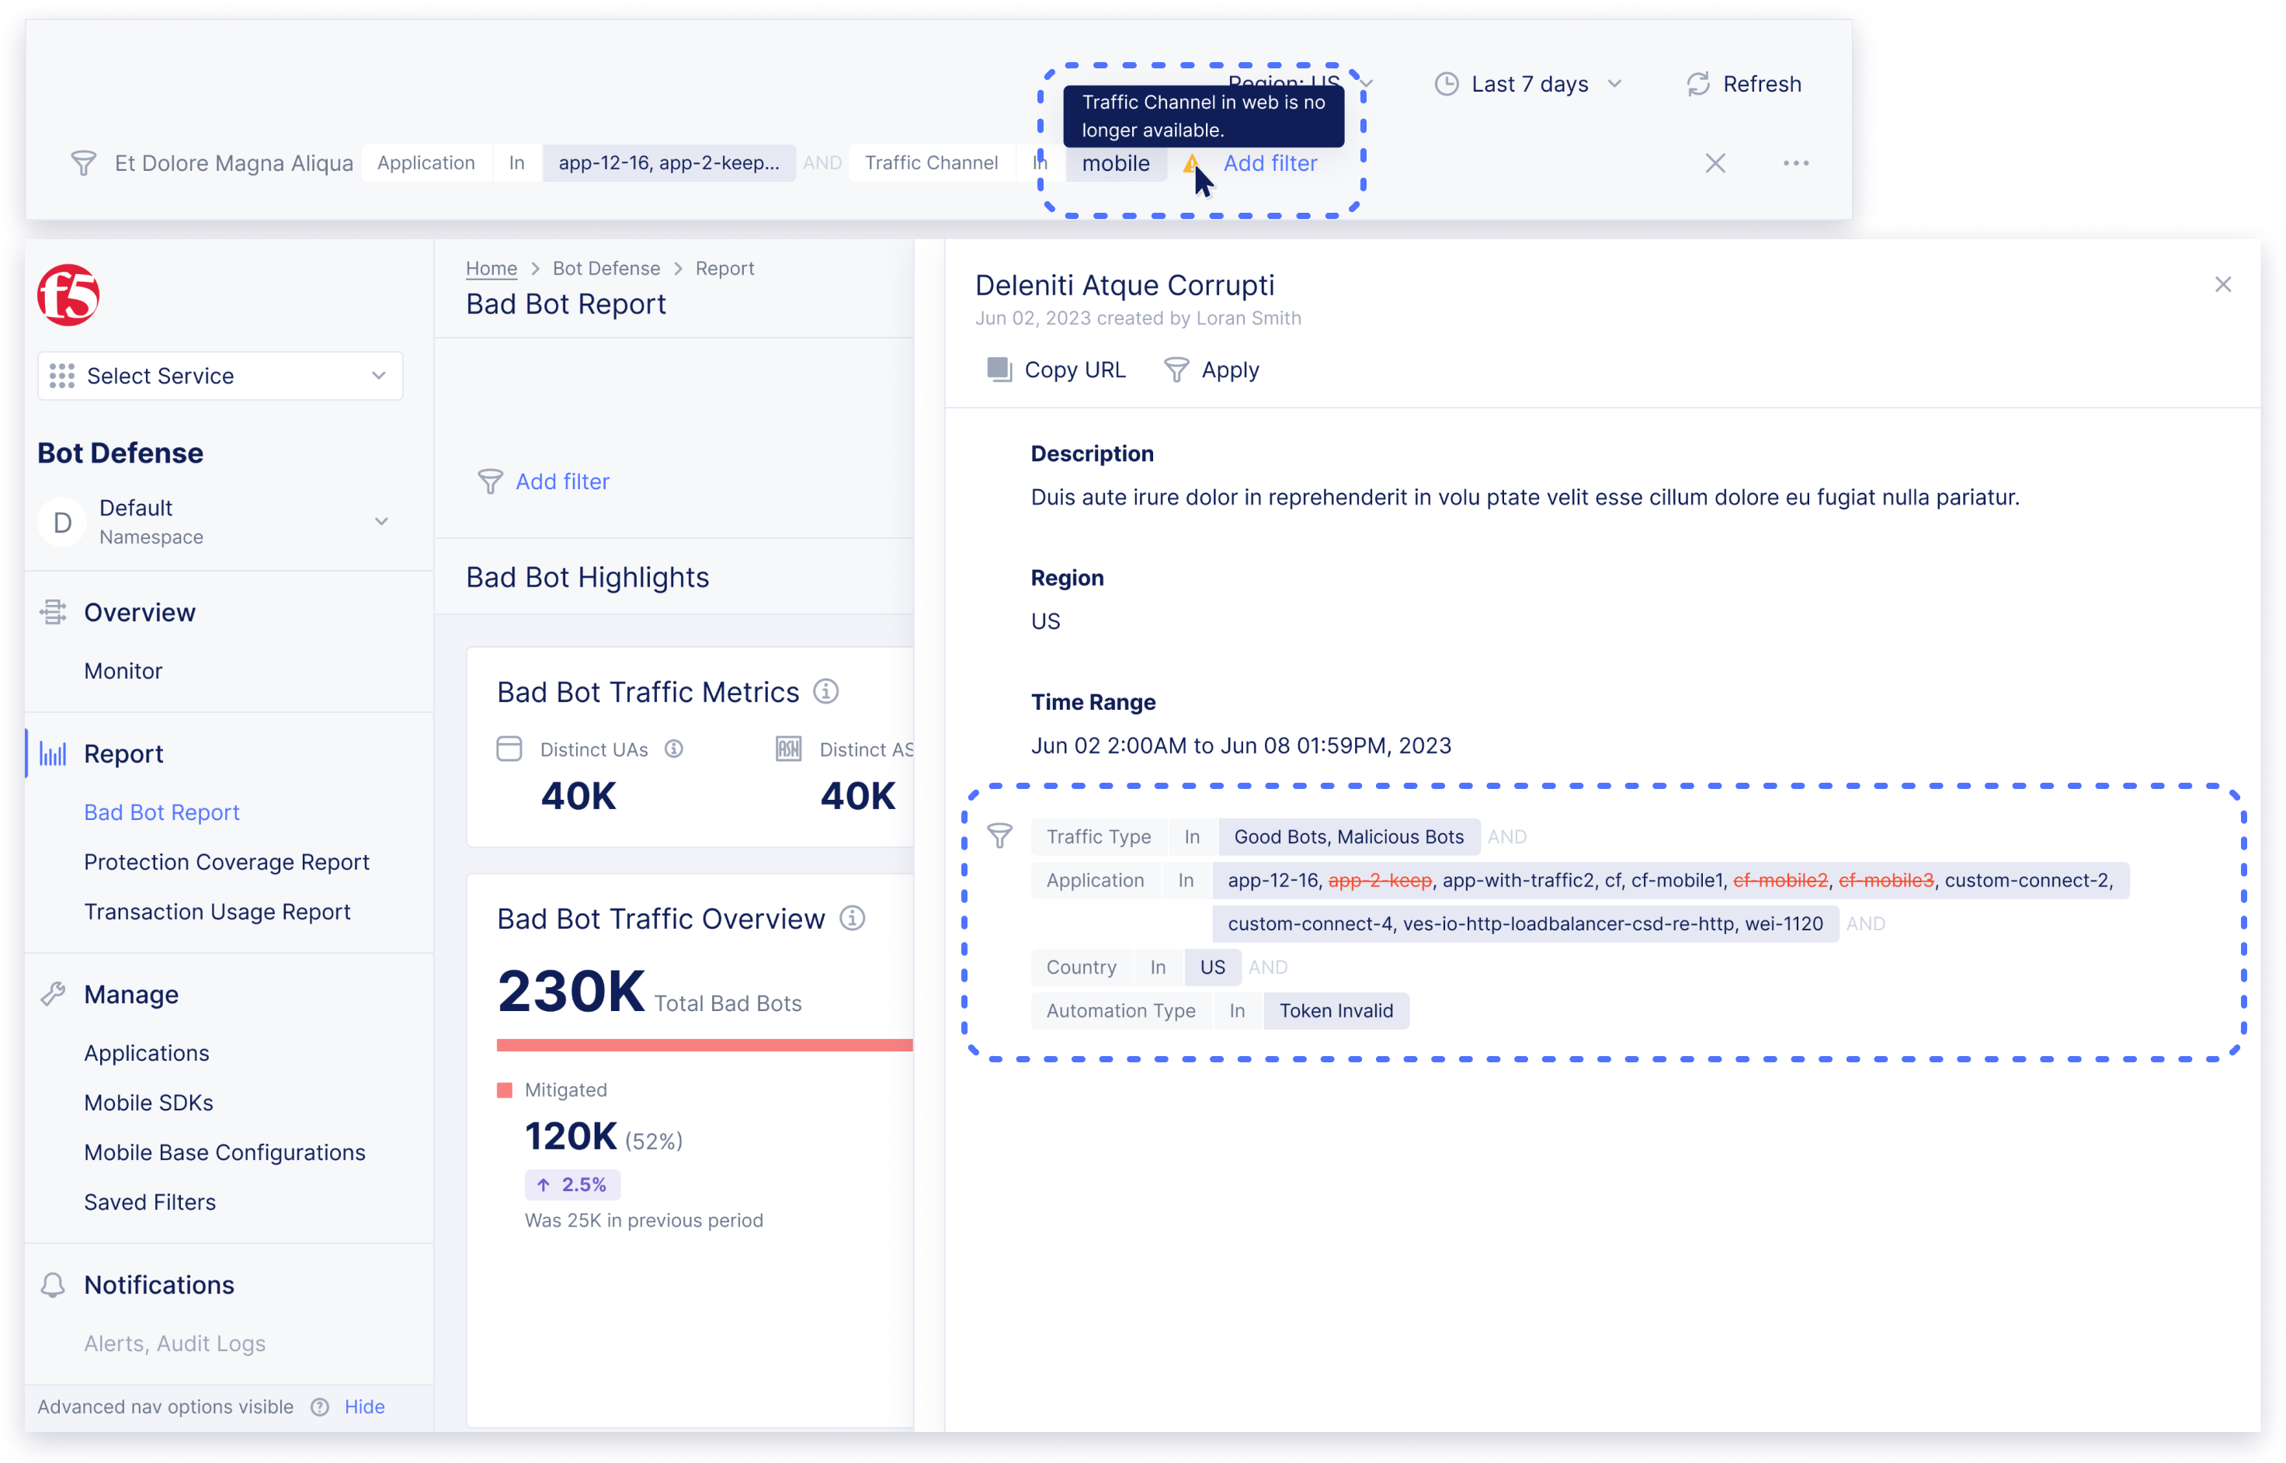Open Saved Filters in sidebar
The width and height of the screenshot is (2286, 1463).
pos(149,1203)
